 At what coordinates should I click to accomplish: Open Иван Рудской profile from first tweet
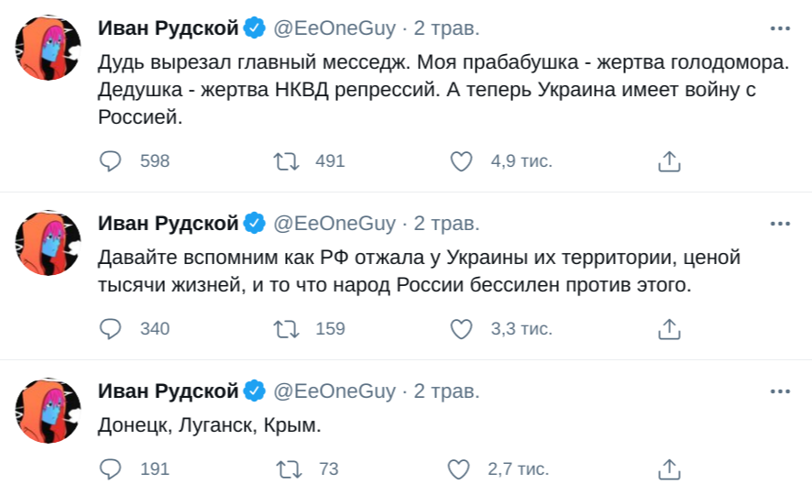169,28
